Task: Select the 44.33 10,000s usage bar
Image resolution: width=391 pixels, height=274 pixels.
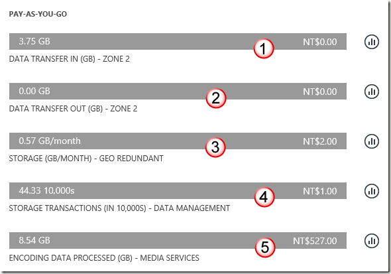Action: point(178,190)
